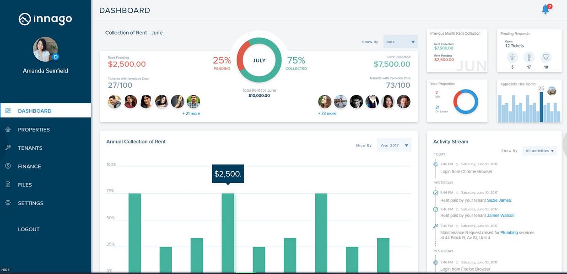
Task: Click the Tenants key icon
Action: (8, 148)
